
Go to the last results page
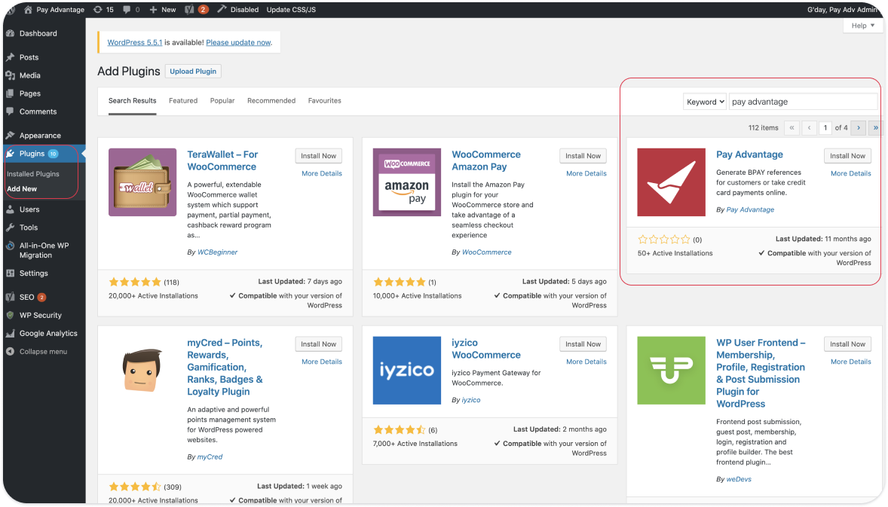tap(875, 128)
